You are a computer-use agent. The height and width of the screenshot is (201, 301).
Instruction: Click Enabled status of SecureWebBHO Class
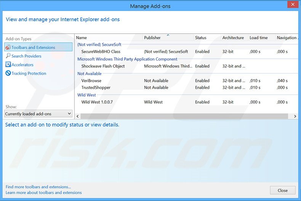pos(202,51)
